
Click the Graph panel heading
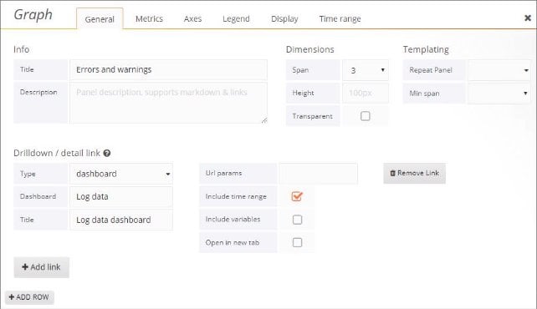[x=33, y=15]
